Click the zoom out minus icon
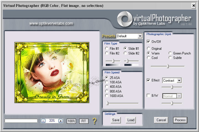Viewport: 199px width, 132px height. coord(43,121)
